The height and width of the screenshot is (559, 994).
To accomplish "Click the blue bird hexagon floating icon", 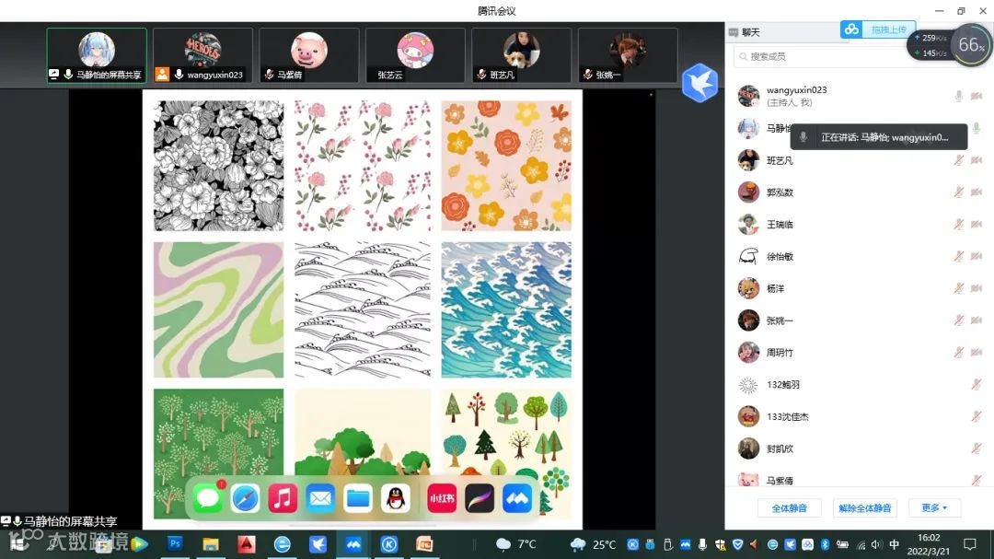I will 699,83.
